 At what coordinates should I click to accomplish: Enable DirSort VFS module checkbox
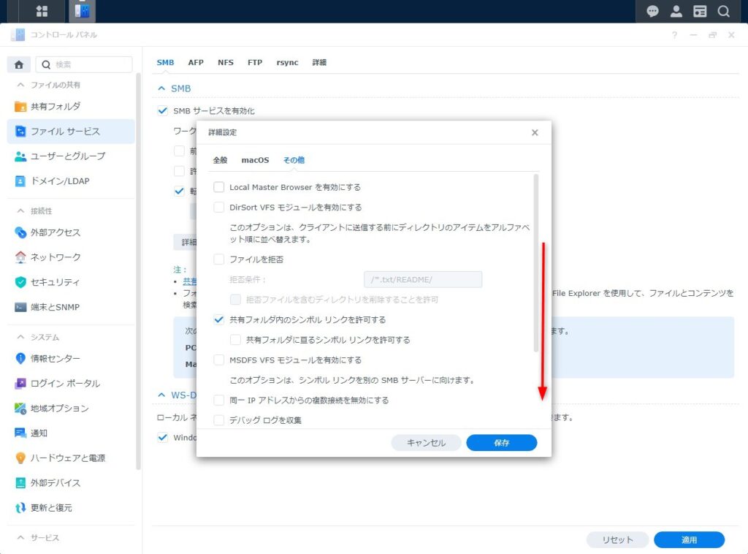point(219,208)
